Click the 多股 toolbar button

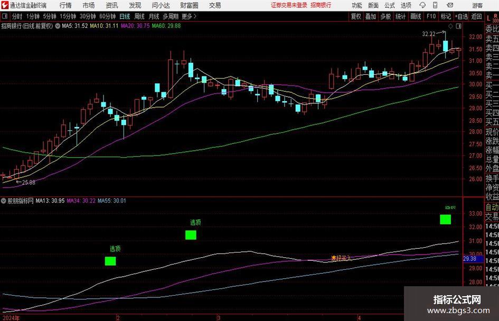tap(385, 16)
